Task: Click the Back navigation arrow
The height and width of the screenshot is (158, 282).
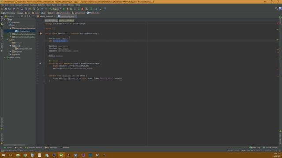Action: [x=42, y=9]
